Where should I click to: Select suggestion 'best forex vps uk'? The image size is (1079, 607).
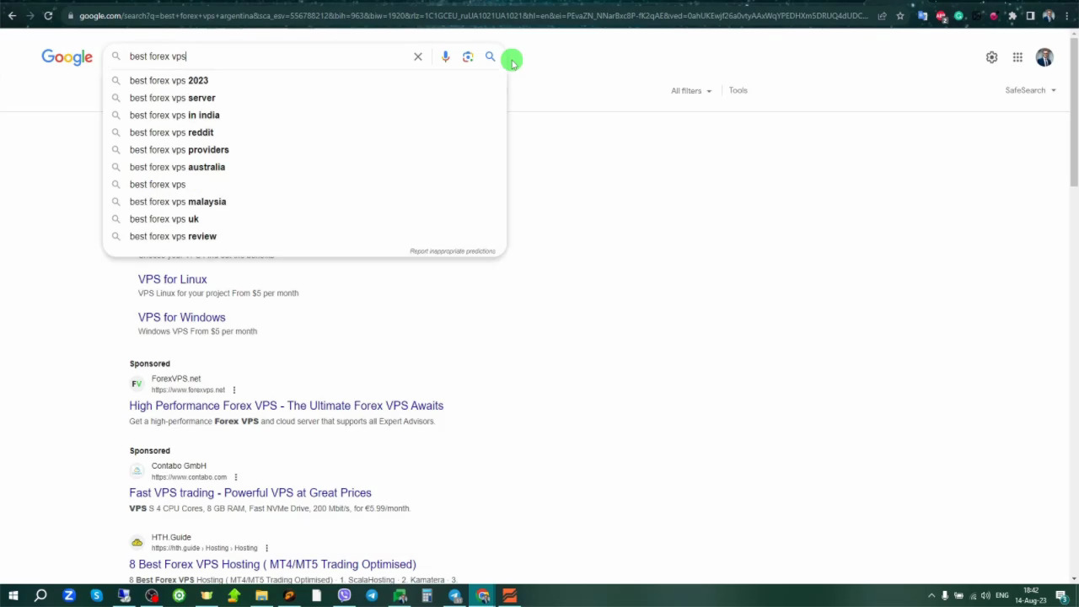click(305, 219)
